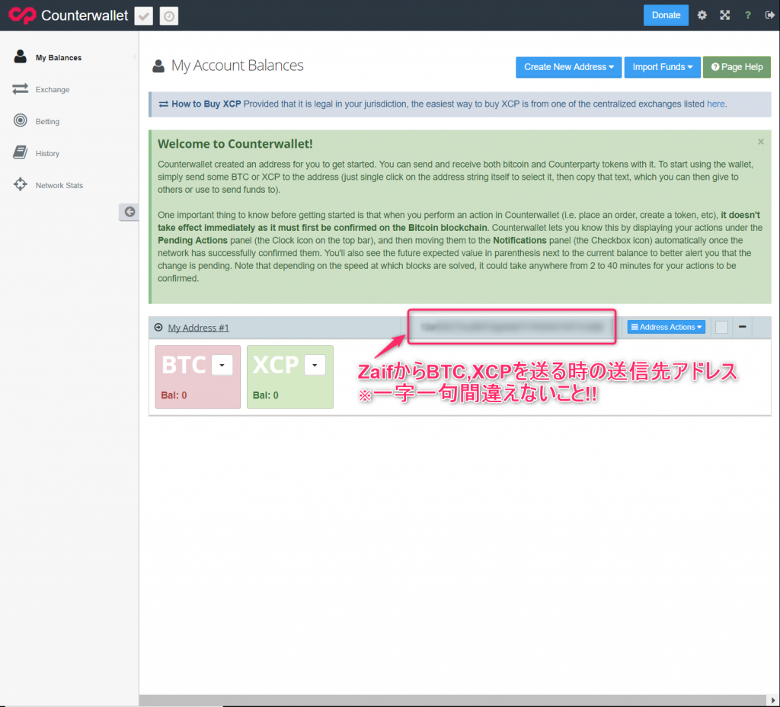Expand the Create New Address dropdown
Image resolution: width=780 pixels, height=707 pixels.
pos(568,67)
